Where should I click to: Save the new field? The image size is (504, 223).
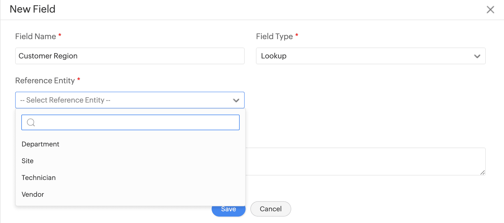(229, 211)
